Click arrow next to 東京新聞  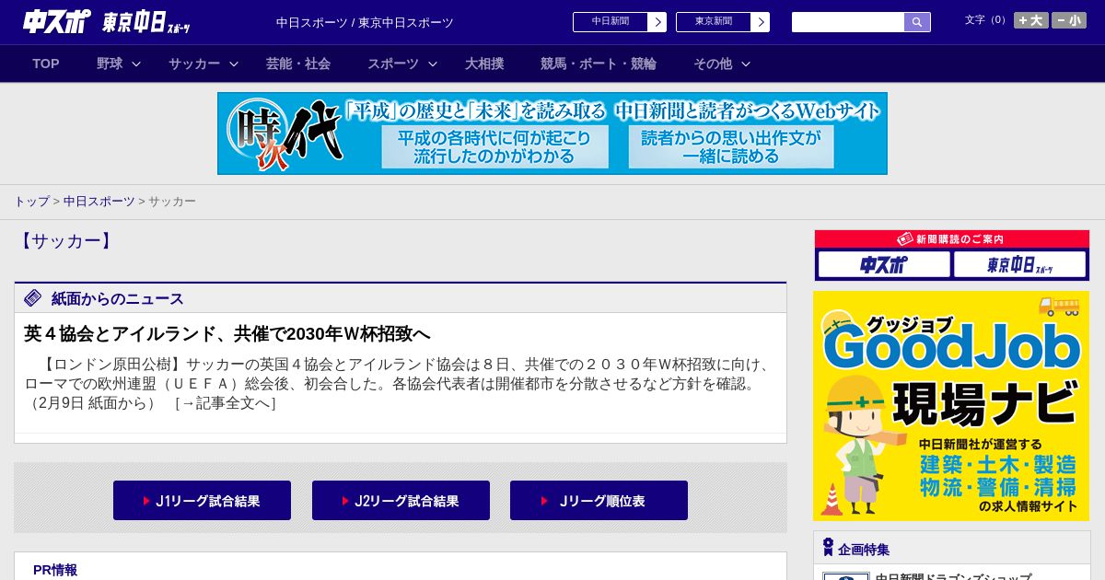click(x=761, y=22)
